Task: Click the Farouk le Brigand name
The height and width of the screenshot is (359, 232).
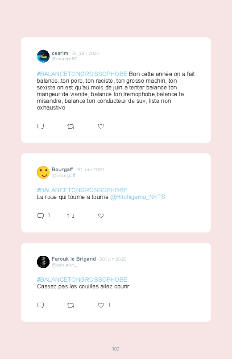Action: [74, 259]
